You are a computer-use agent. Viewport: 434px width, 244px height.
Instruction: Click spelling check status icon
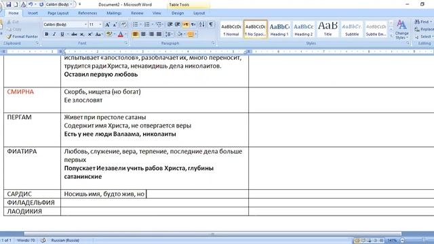coord(43,241)
